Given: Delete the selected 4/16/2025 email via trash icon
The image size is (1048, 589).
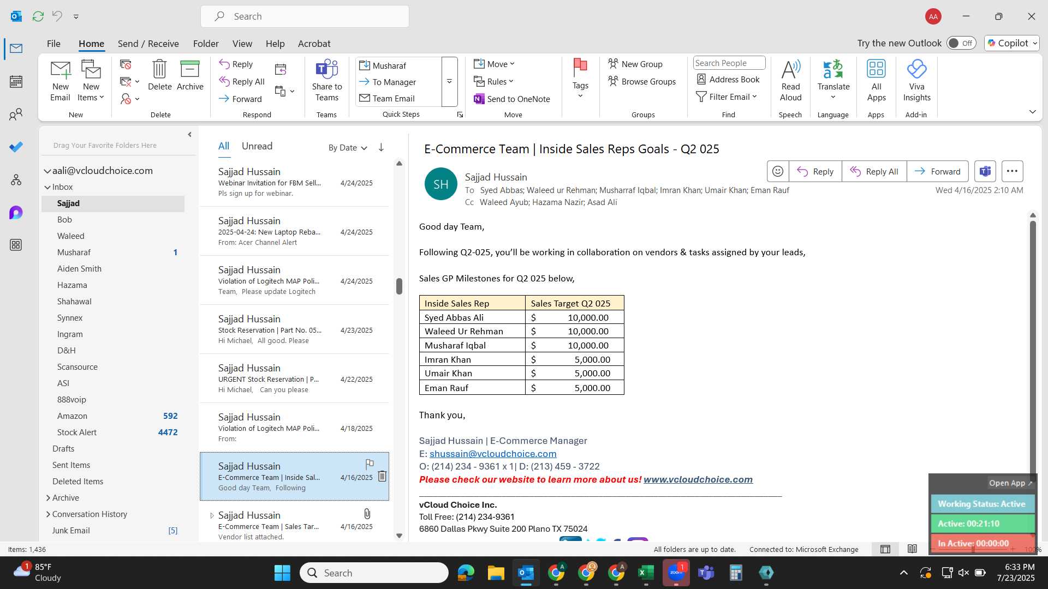Looking at the screenshot, I should click(382, 476).
